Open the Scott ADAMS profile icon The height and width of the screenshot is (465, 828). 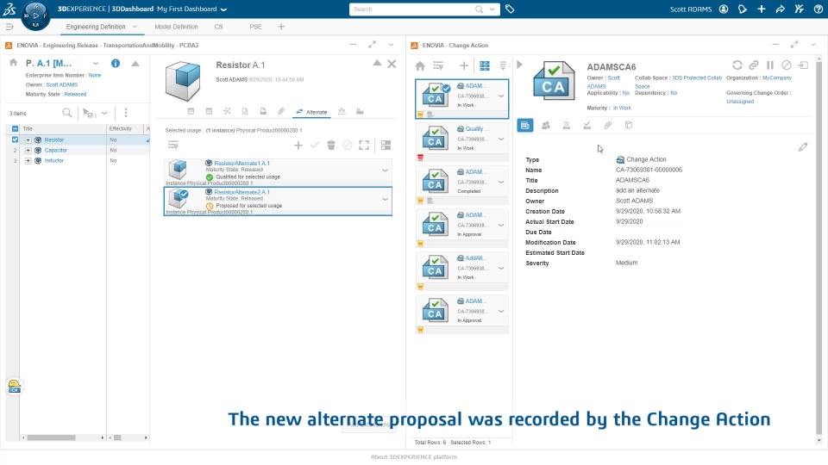click(x=724, y=9)
